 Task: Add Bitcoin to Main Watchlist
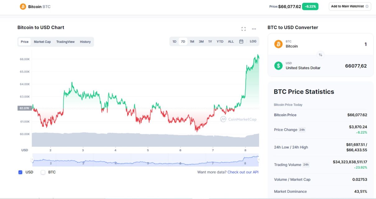pyautogui.click(x=350, y=7)
